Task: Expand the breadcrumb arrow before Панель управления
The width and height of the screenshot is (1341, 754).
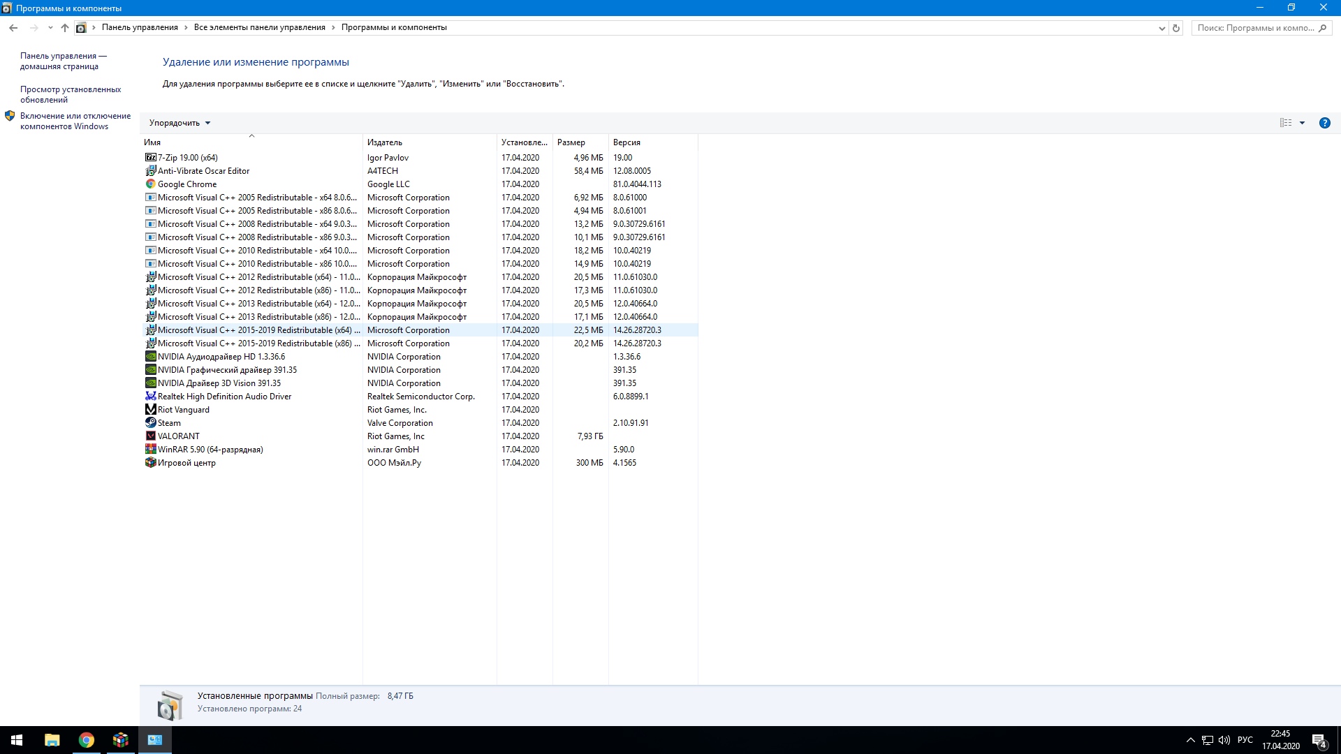Action: pyautogui.click(x=94, y=28)
